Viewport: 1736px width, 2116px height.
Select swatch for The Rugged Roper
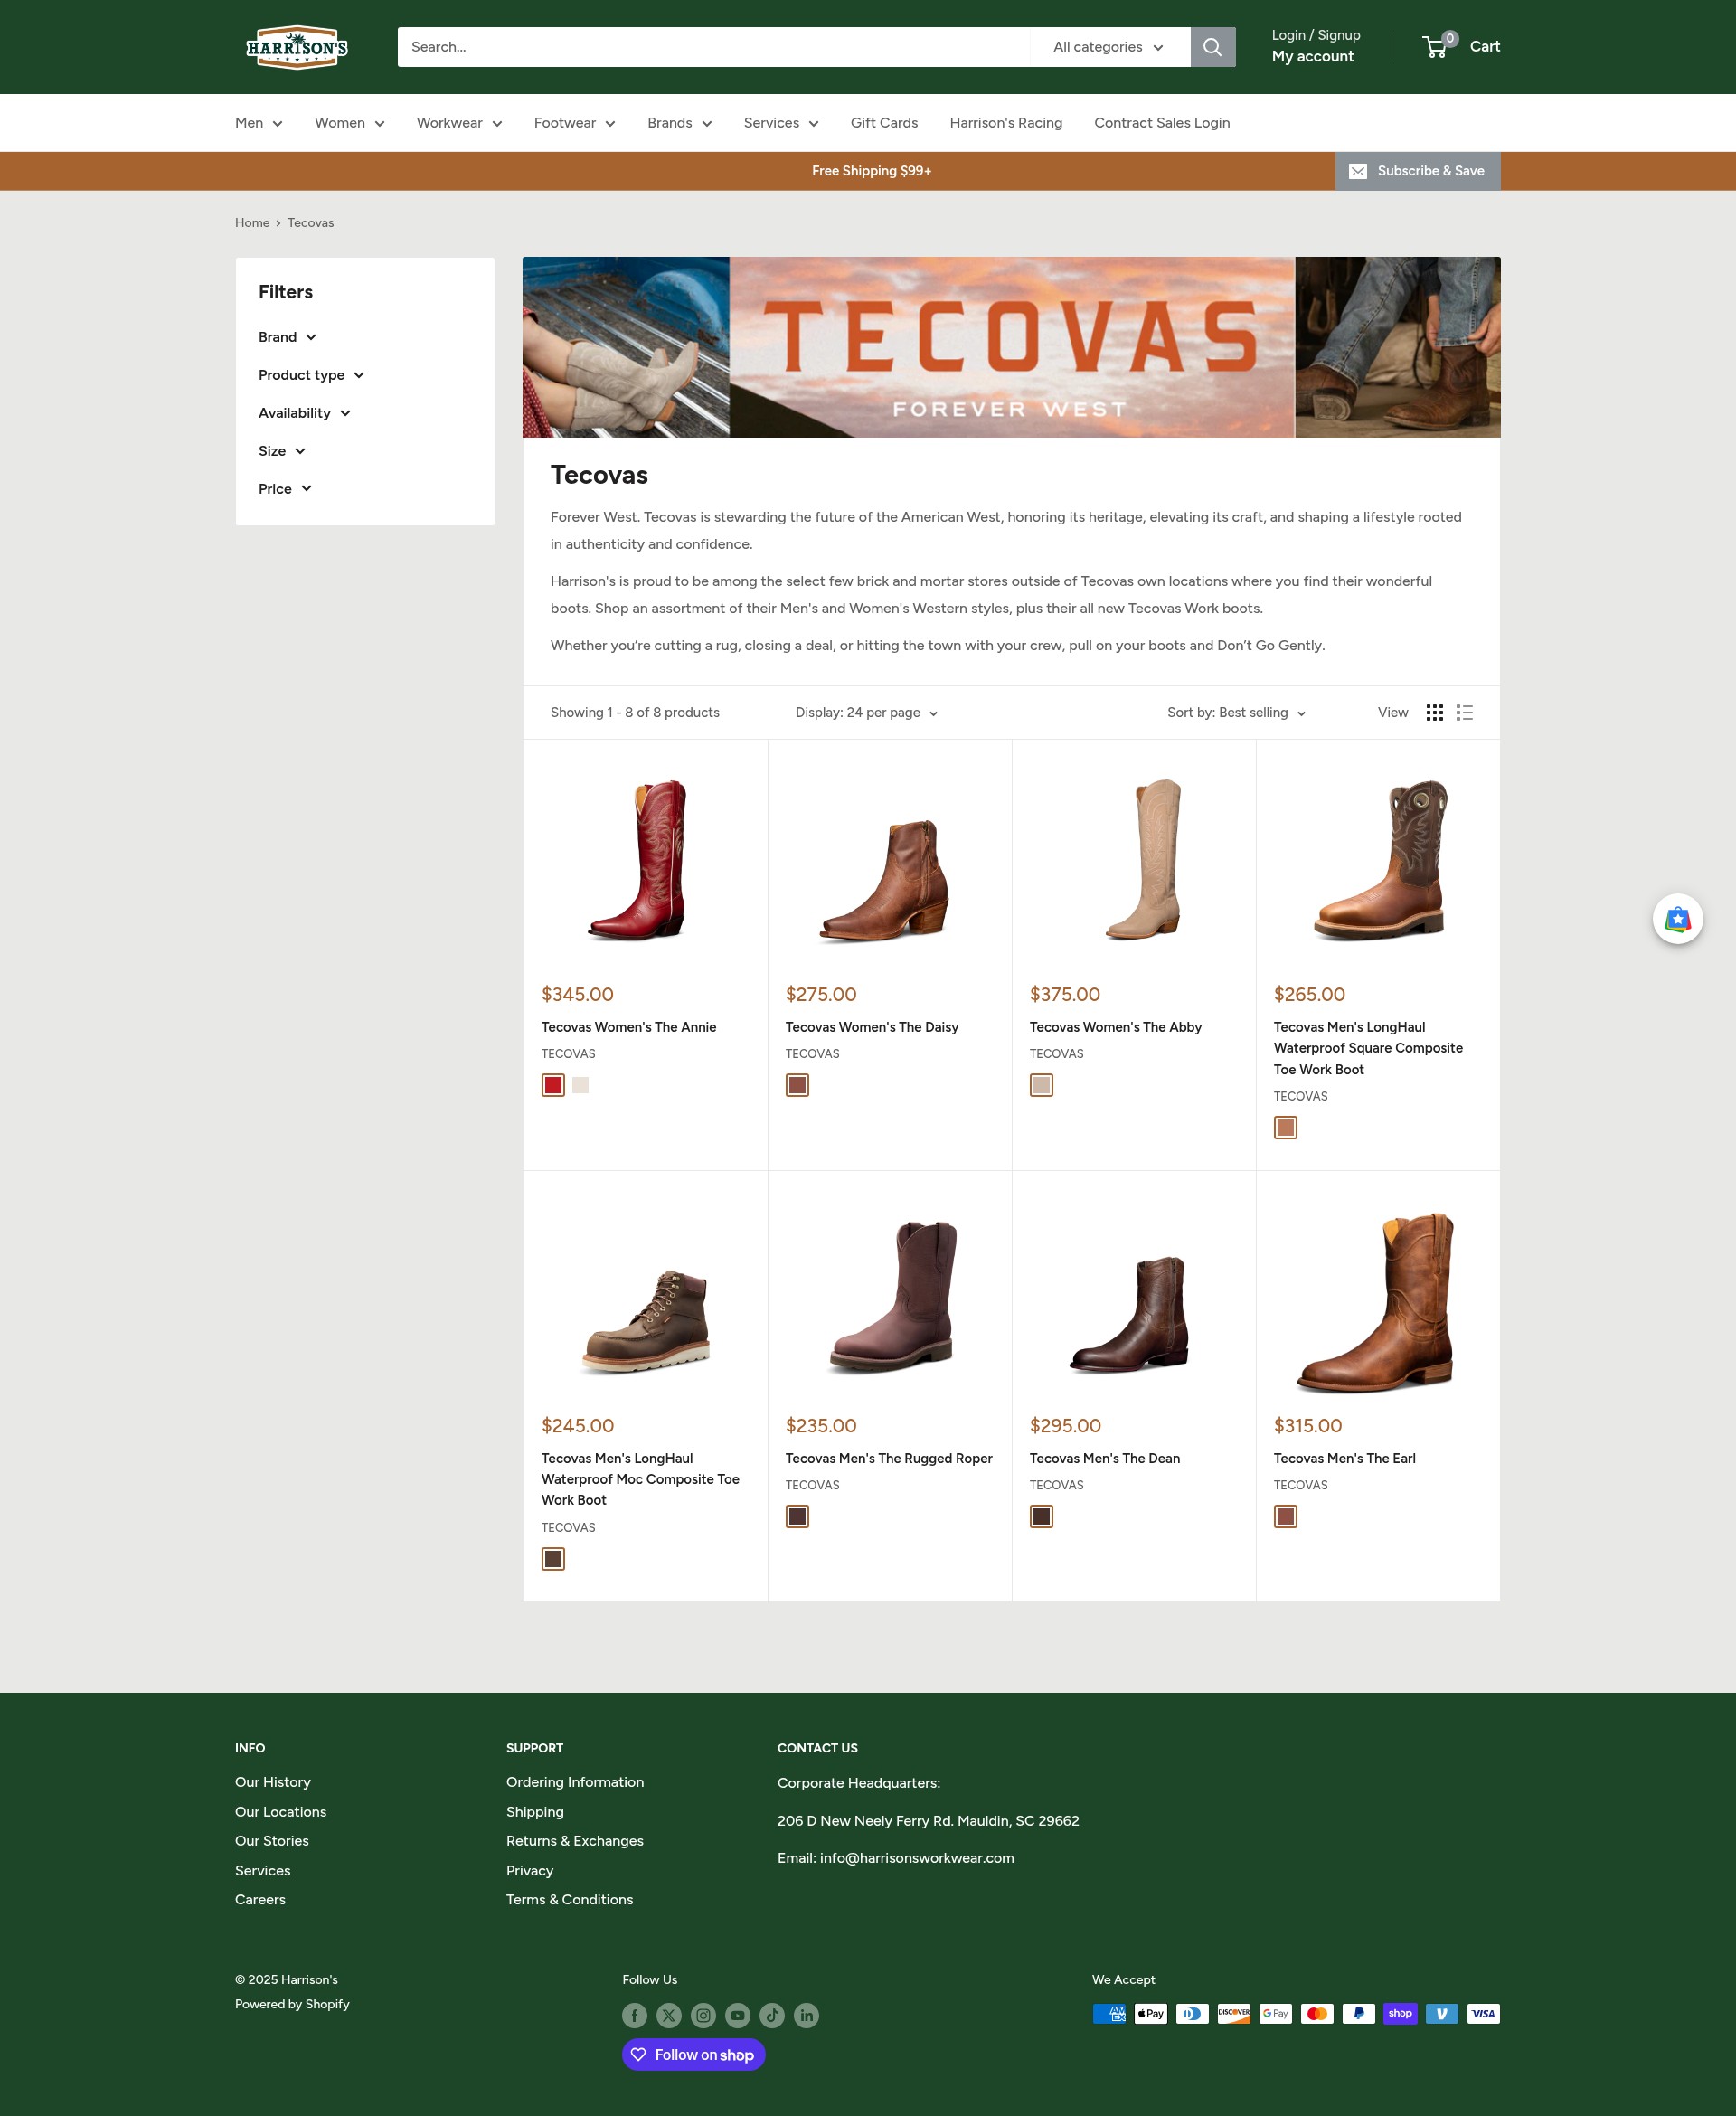(797, 1516)
